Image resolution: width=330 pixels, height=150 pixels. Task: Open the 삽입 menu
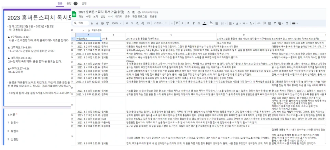[103, 16]
